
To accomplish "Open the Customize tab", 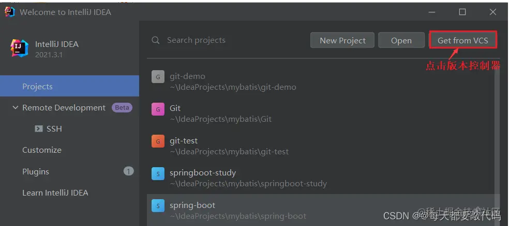I will [41, 150].
